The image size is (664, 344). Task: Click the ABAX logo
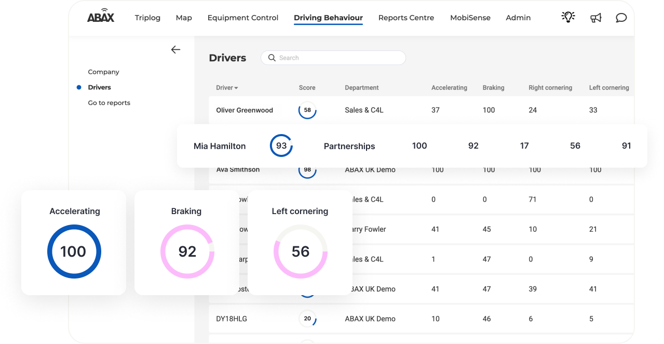[x=101, y=16]
